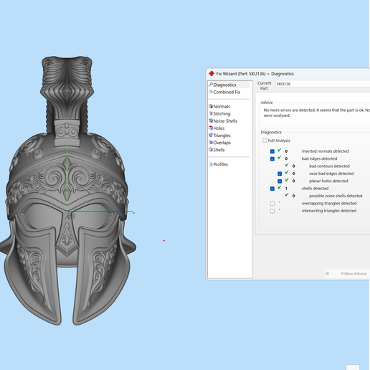Enable overlapping triangles detected checkbox
The image size is (370, 370).
pos(272,204)
